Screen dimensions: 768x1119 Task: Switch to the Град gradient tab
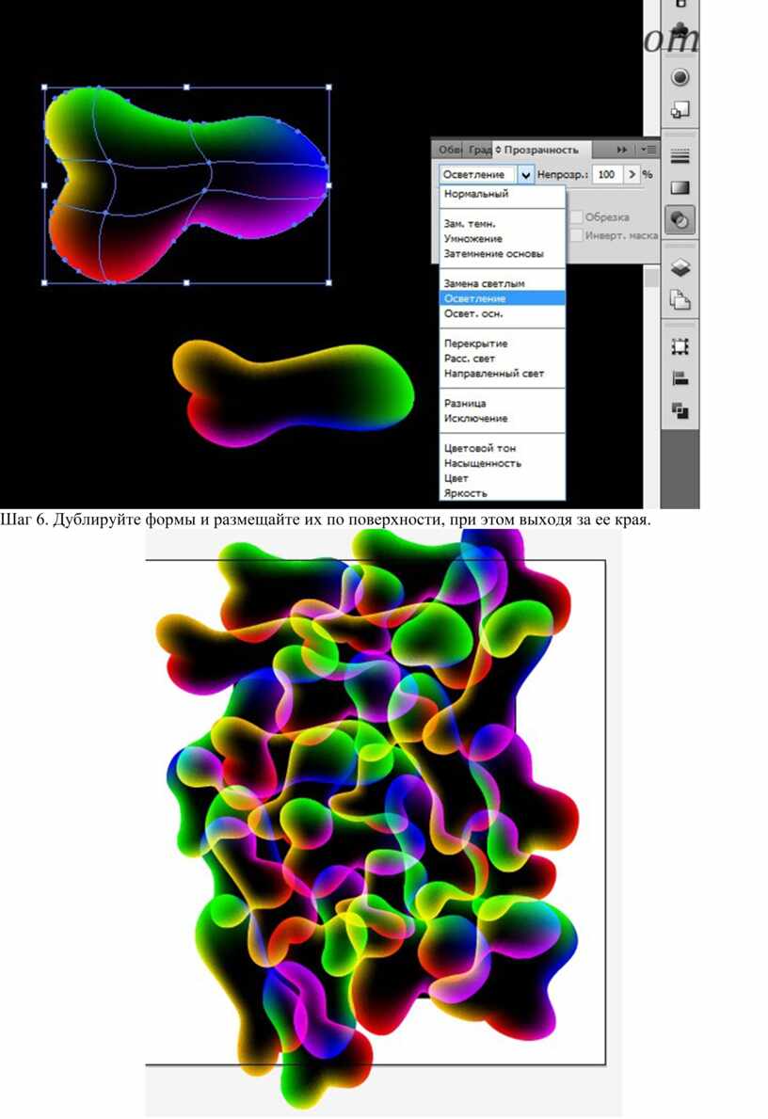tap(479, 150)
